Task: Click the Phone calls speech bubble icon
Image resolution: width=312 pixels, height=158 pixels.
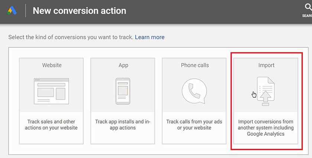Action: 194,91
